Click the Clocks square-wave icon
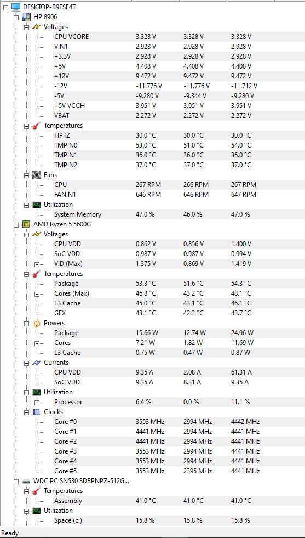The width and height of the screenshot is (305, 538). 37,412
